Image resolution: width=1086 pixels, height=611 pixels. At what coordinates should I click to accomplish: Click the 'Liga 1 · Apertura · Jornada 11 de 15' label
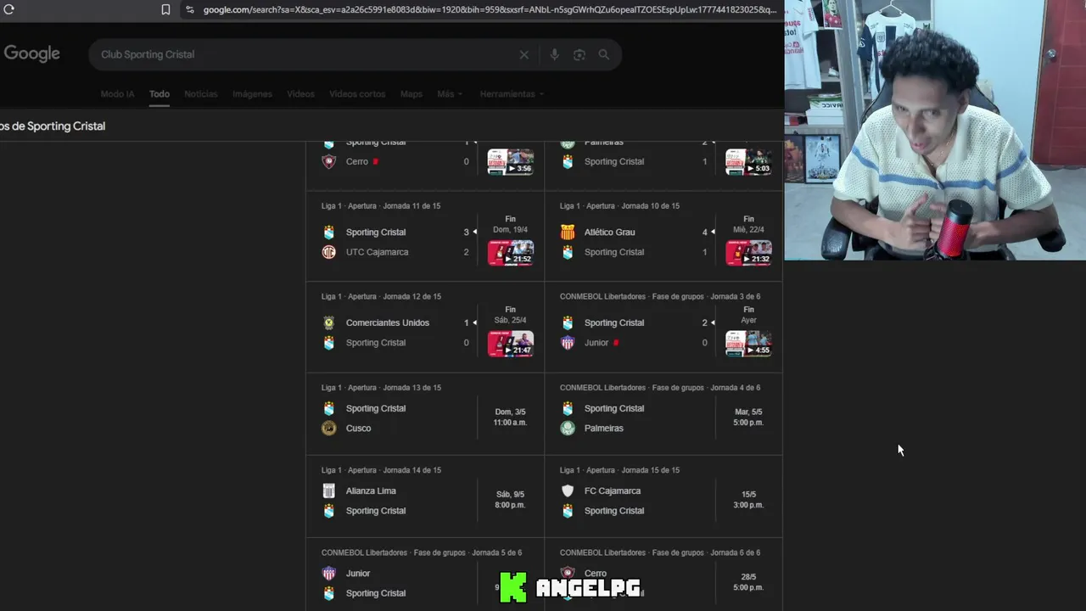point(381,206)
